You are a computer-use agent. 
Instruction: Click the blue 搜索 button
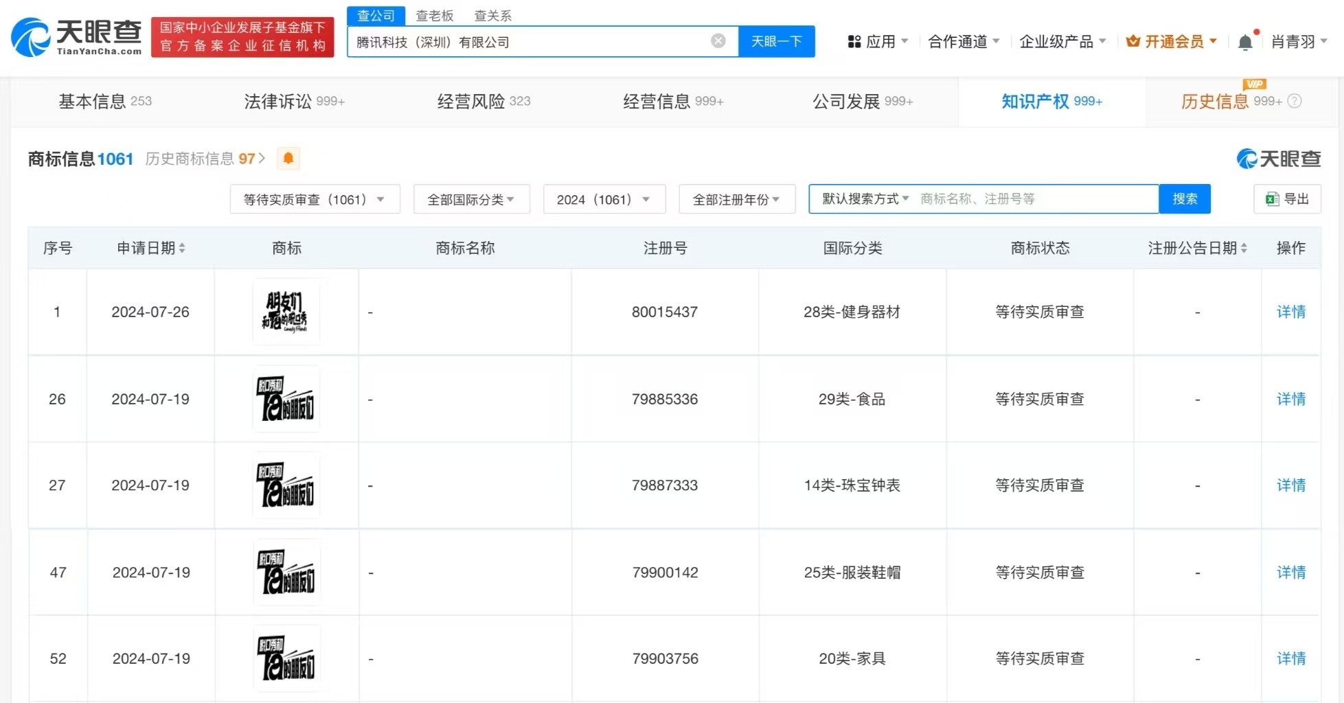tap(1185, 198)
